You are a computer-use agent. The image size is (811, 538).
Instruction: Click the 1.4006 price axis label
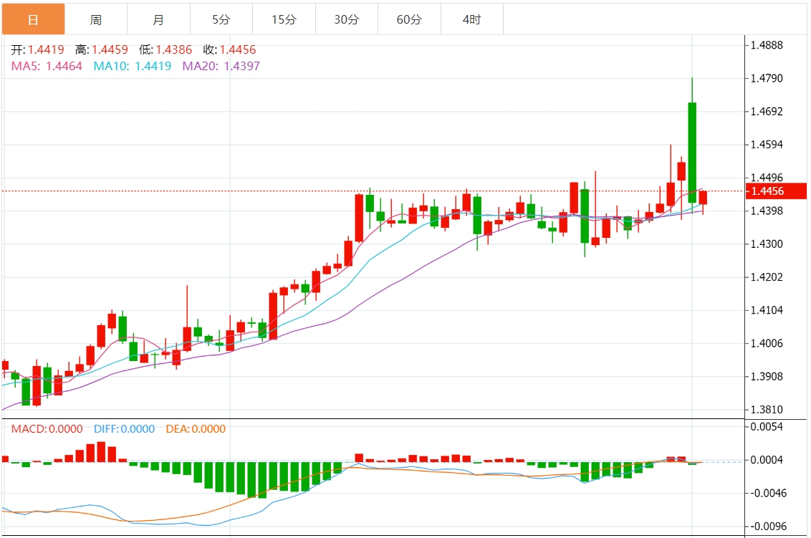[x=767, y=343]
